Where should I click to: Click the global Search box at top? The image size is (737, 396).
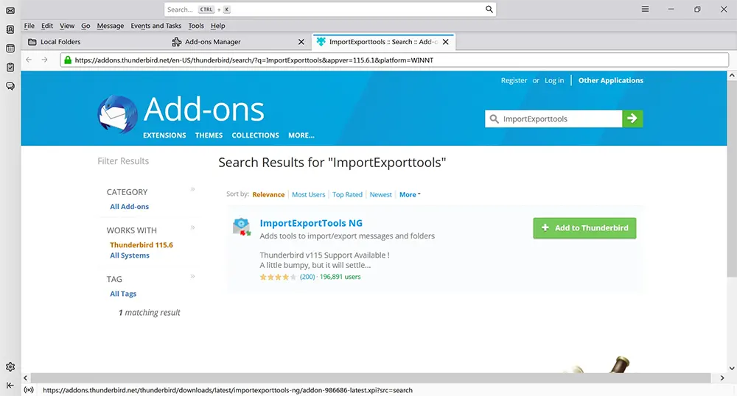tap(330, 10)
